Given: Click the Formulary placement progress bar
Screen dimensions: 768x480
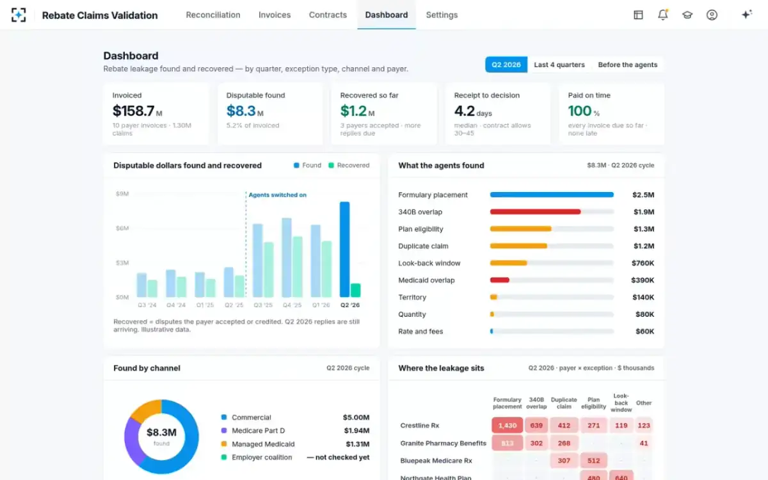Looking at the screenshot, I should 552,195.
